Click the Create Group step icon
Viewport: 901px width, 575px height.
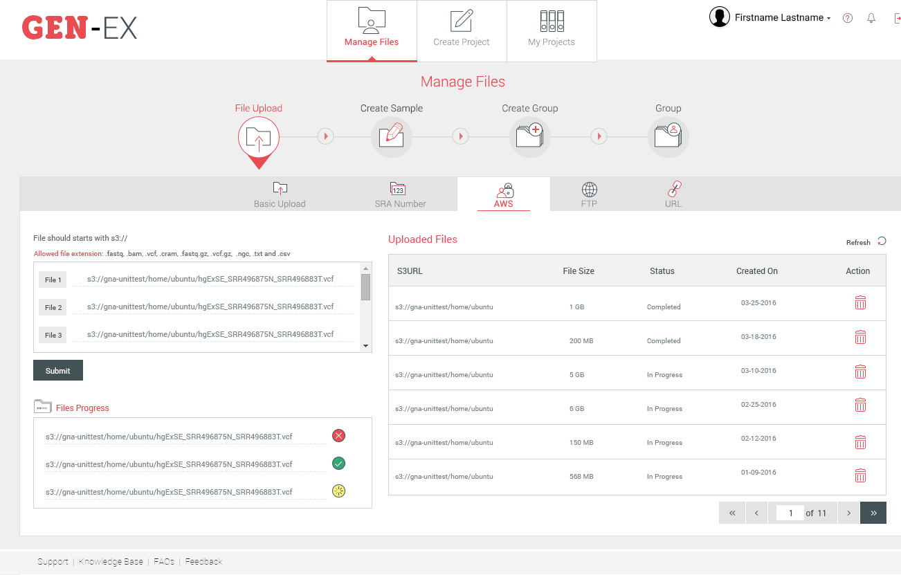click(x=530, y=136)
